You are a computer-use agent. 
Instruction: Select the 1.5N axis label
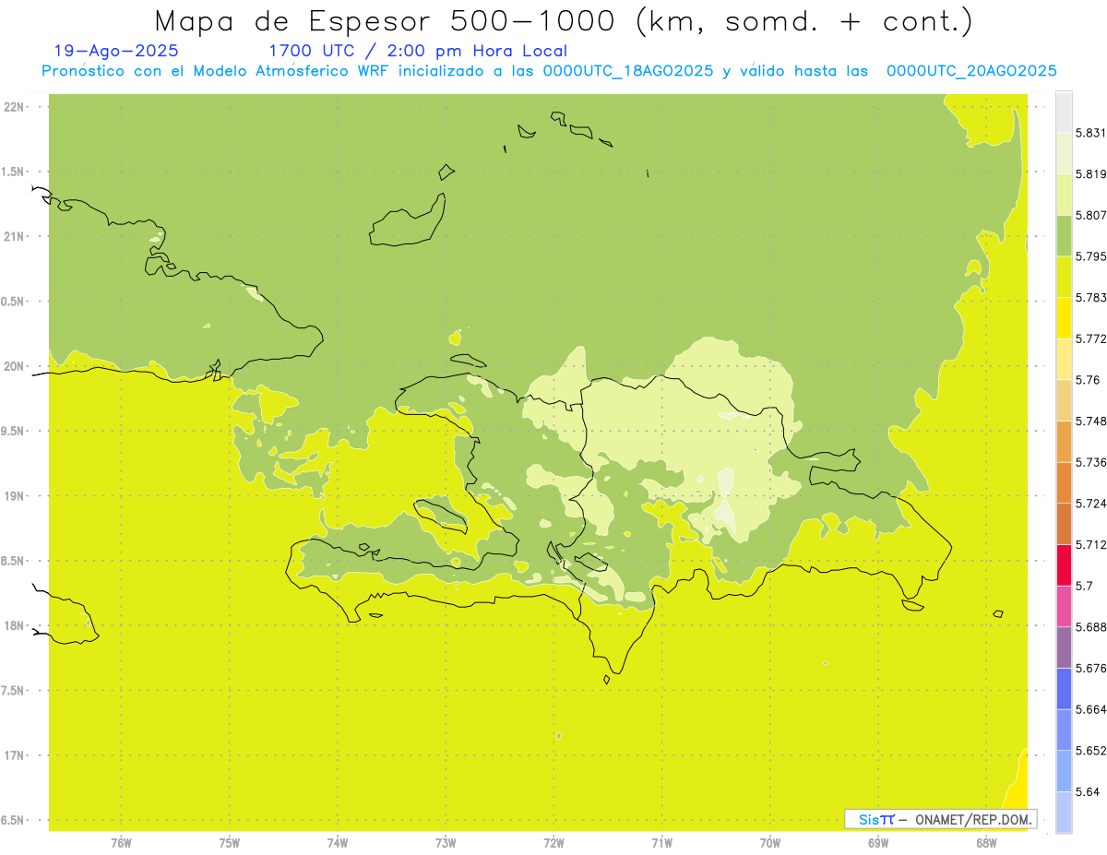[13, 172]
